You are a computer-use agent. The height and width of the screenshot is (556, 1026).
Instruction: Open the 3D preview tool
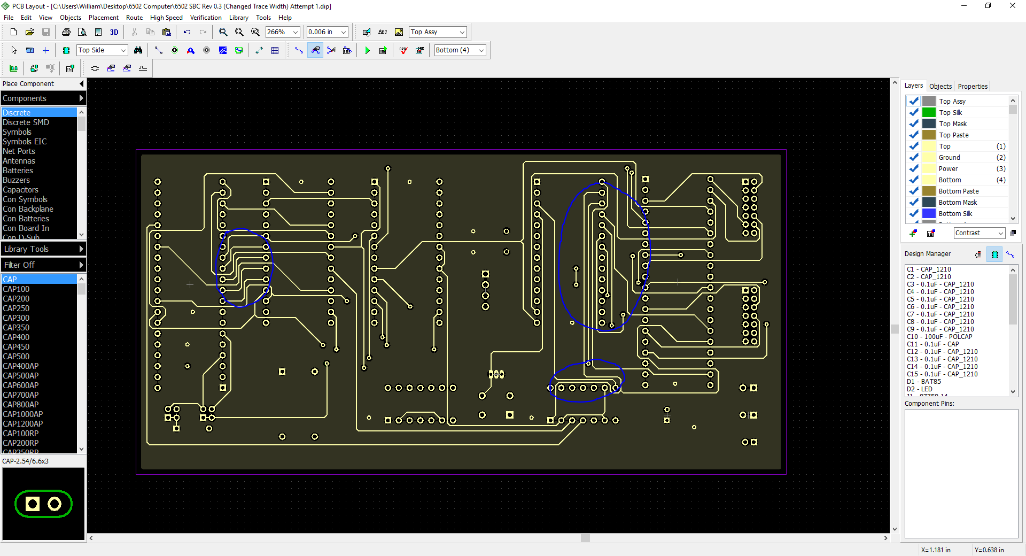click(114, 32)
